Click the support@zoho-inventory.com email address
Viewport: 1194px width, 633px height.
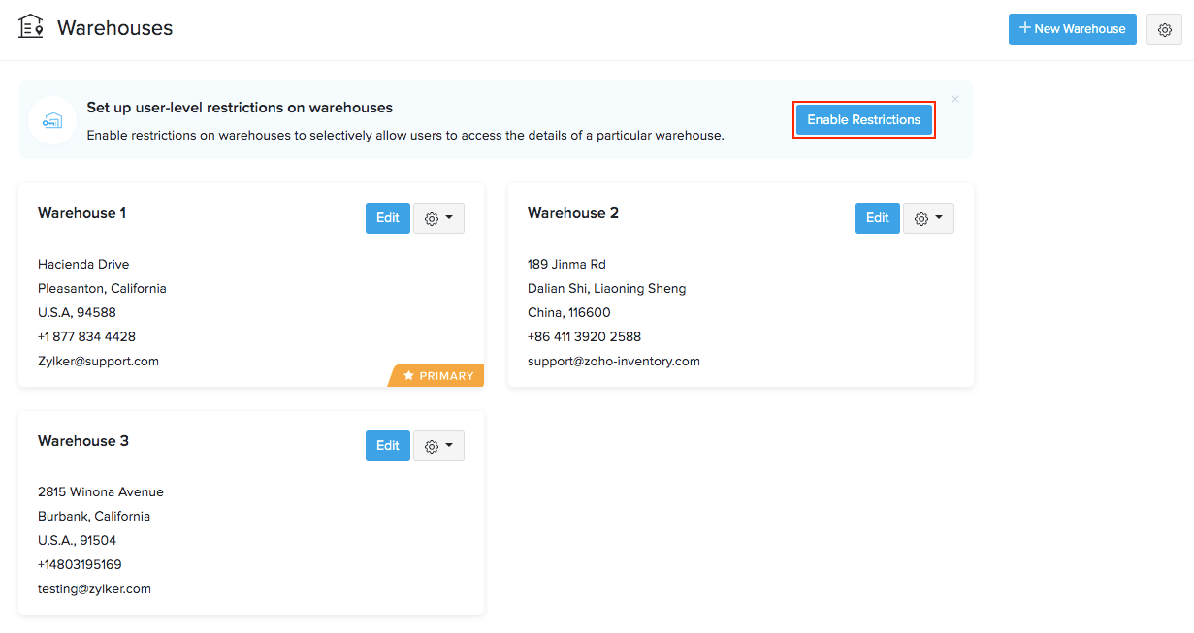(613, 361)
